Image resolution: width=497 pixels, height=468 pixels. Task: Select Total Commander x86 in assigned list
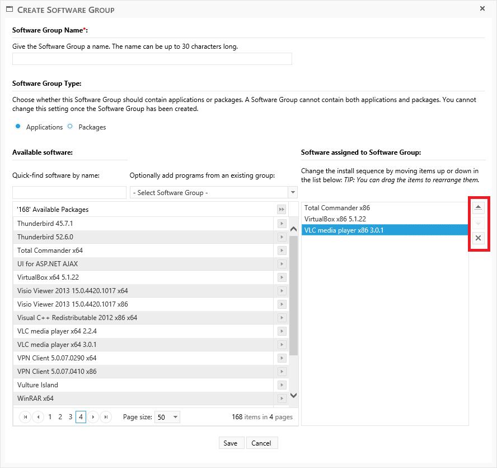tap(337, 208)
